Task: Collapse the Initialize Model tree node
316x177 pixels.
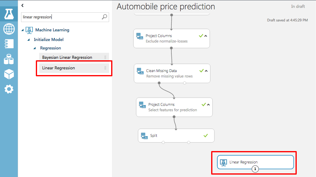Action: [x=29, y=40]
